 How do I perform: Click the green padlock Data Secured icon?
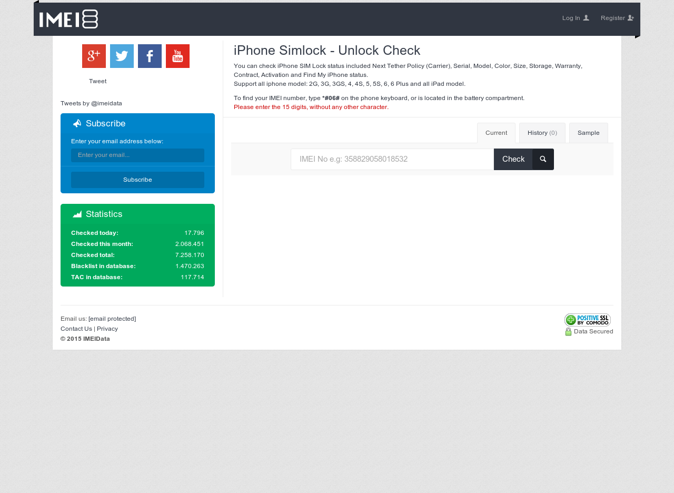(x=568, y=332)
